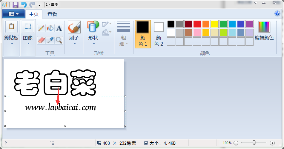Click the 100% zoom level text
The image size is (284, 149).
coord(227,143)
